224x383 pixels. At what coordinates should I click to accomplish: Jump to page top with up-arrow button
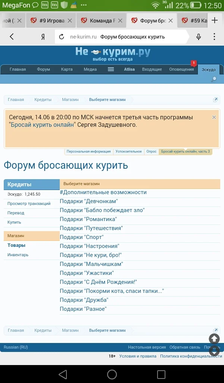[x=214, y=339]
